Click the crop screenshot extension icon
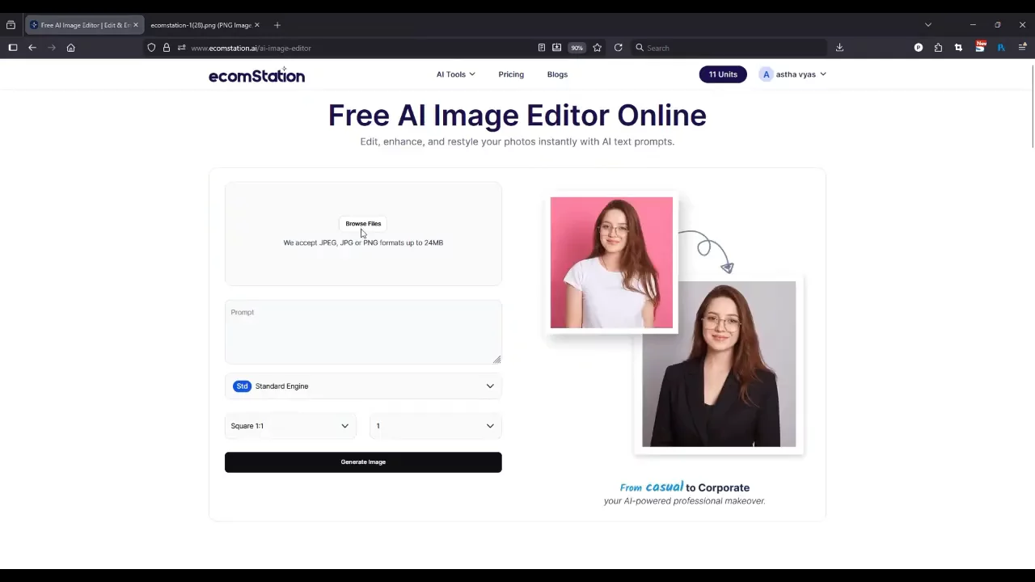 point(958,48)
